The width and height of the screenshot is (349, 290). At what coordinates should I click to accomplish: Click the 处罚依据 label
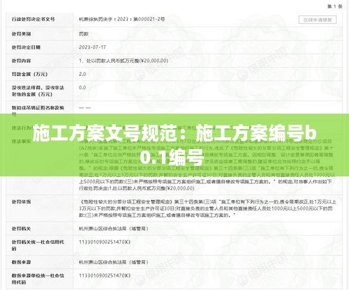point(21,201)
